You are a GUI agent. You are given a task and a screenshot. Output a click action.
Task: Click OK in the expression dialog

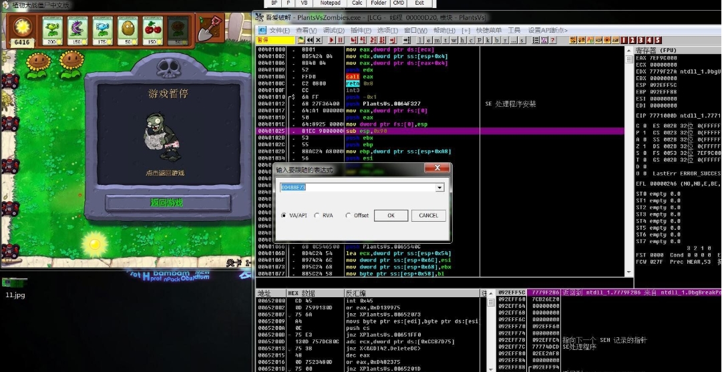click(391, 216)
